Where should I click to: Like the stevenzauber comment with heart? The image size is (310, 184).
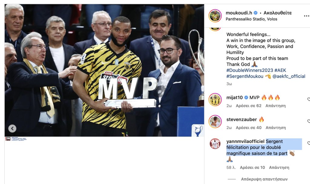click(308, 121)
